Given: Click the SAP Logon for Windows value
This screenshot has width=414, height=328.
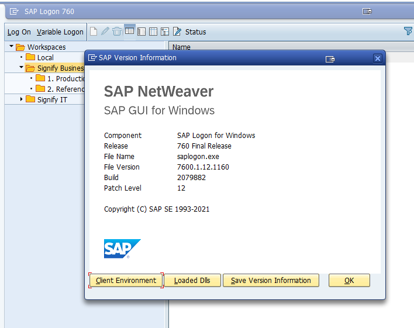Looking at the screenshot, I should pyautogui.click(x=216, y=135).
